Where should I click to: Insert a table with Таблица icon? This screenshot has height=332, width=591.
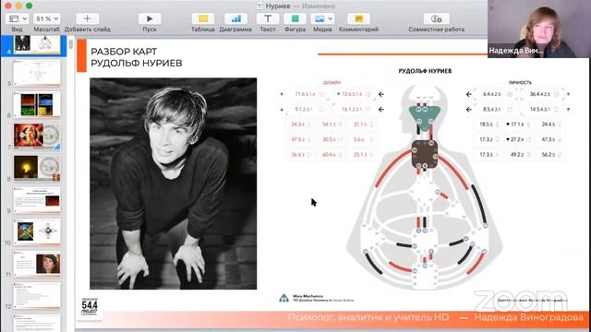coord(203,18)
